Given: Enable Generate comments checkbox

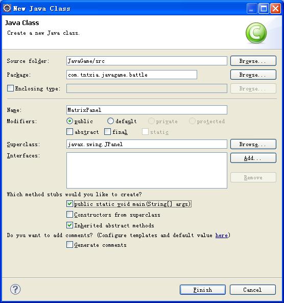Looking at the screenshot, I should point(69,245).
